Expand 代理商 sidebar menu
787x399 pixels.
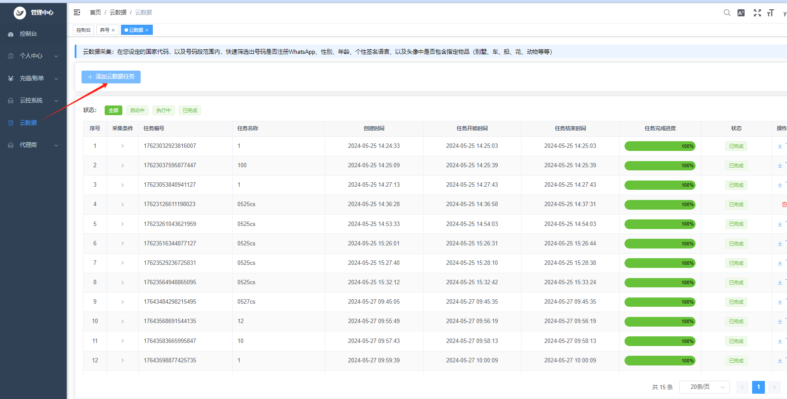coord(33,145)
